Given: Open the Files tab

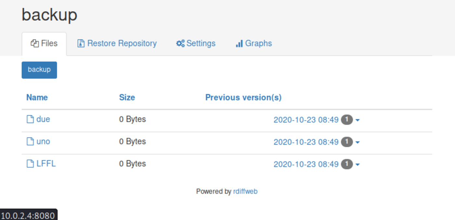Looking at the screenshot, I should click(x=44, y=43).
